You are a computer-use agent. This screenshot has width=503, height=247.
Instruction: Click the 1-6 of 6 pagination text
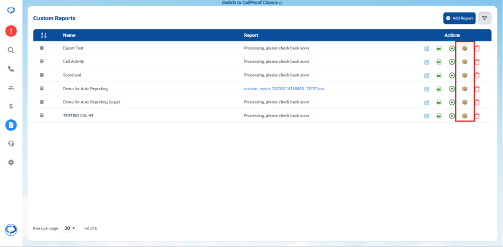coord(91,228)
